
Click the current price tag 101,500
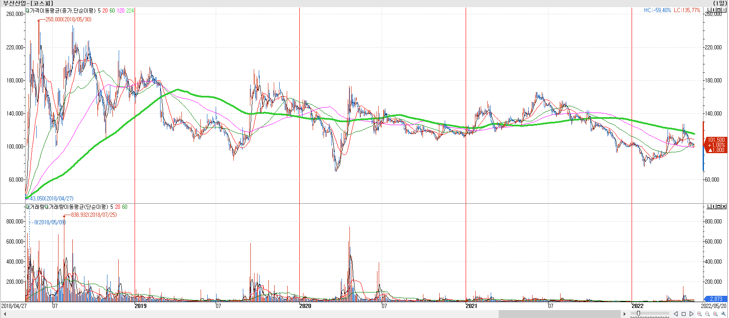715,145
